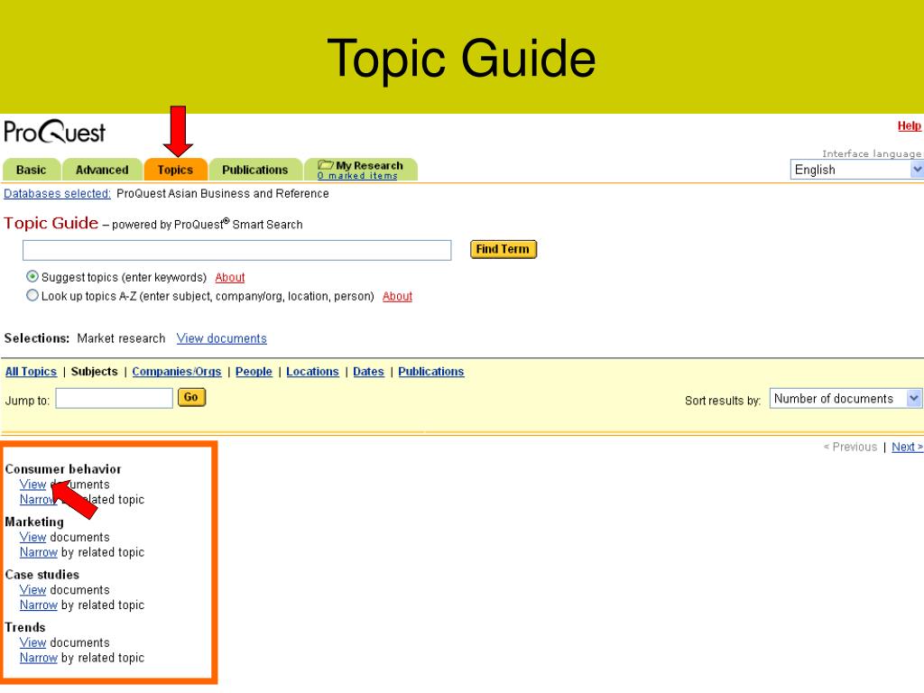Select the Subjects filter

click(94, 371)
